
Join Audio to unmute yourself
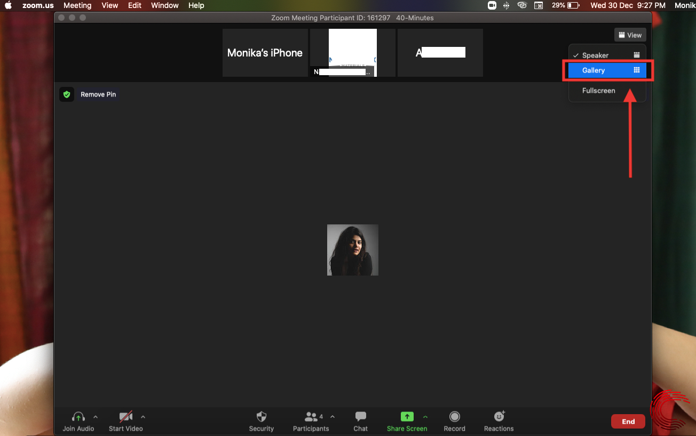78,421
